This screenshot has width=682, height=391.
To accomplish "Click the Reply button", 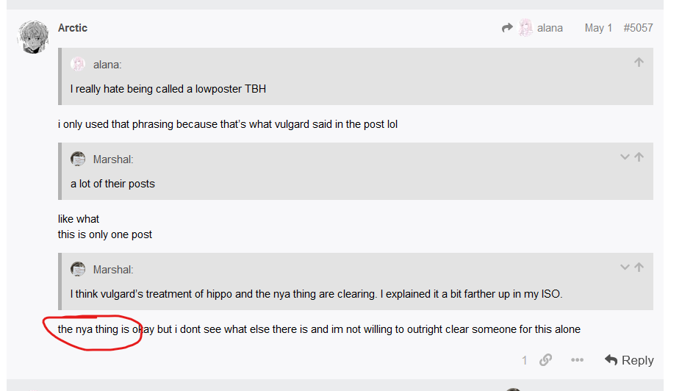I will (x=629, y=360).
